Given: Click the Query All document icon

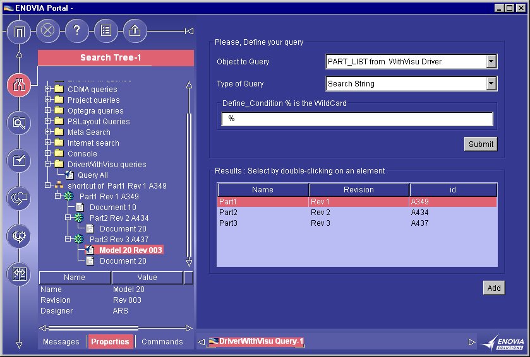Looking at the screenshot, I should (x=69, y=175).
